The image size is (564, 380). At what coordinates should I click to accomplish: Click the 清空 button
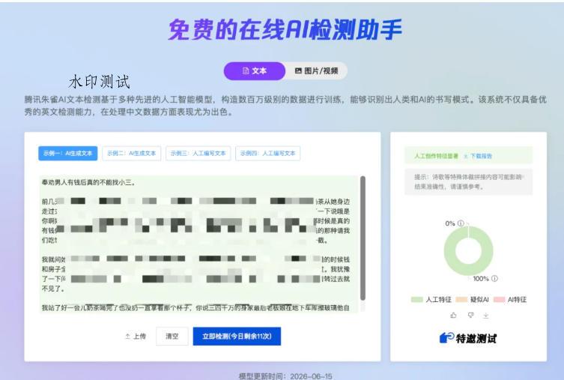pos(172,336)
